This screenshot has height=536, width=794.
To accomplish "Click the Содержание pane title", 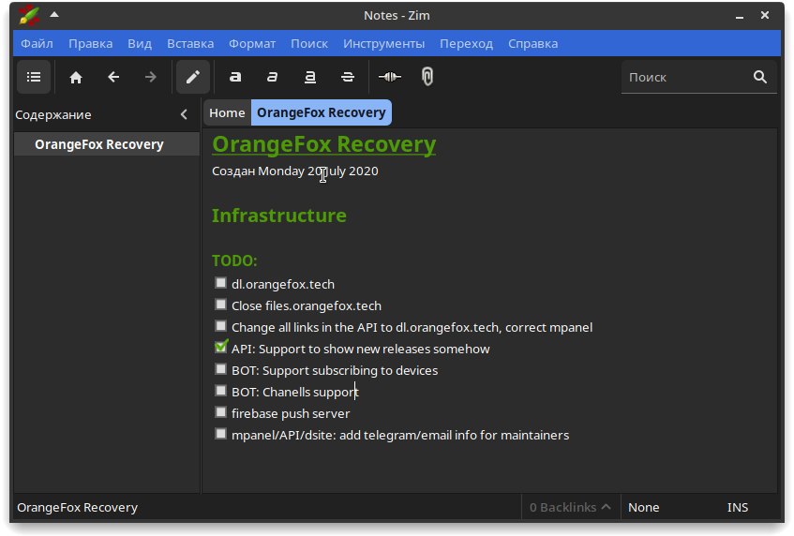I will coord(53,114).
